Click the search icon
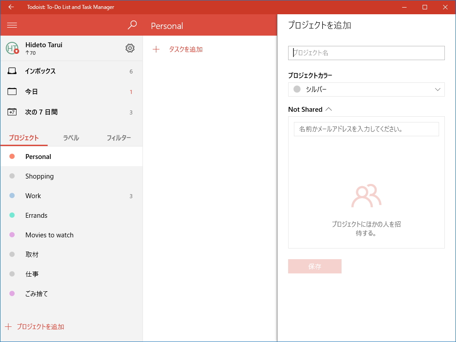 coord(132,25)
